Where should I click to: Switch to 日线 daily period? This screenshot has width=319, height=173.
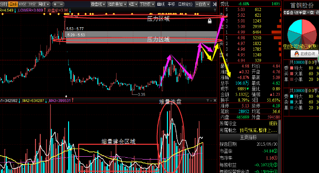[13, 4]
